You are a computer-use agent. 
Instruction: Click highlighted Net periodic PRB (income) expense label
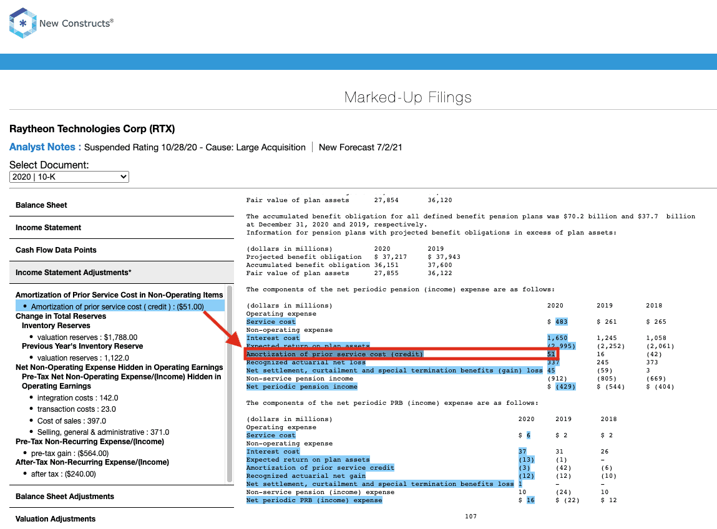point(314,500)
